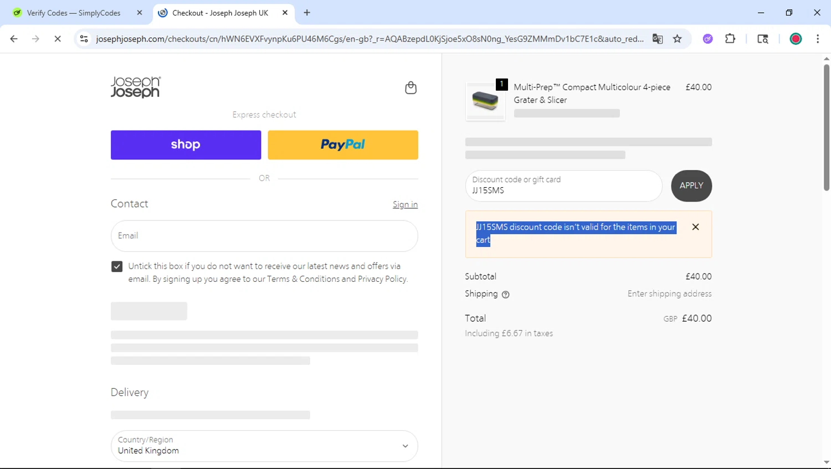Close the Verify Codes SimplyCodes tab
Screen dimensions: 831x469
tap(140, 13)
